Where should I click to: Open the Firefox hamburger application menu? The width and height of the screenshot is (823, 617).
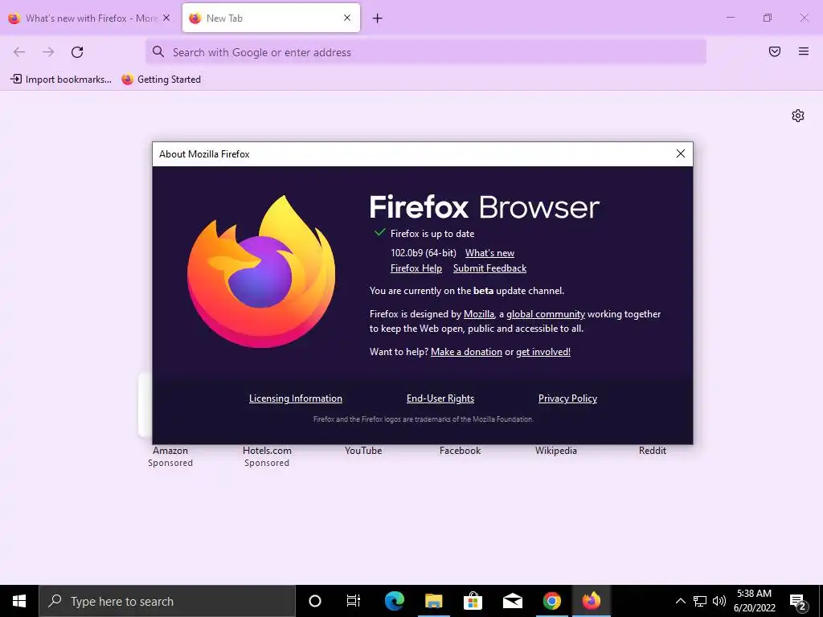click(804, 51)
